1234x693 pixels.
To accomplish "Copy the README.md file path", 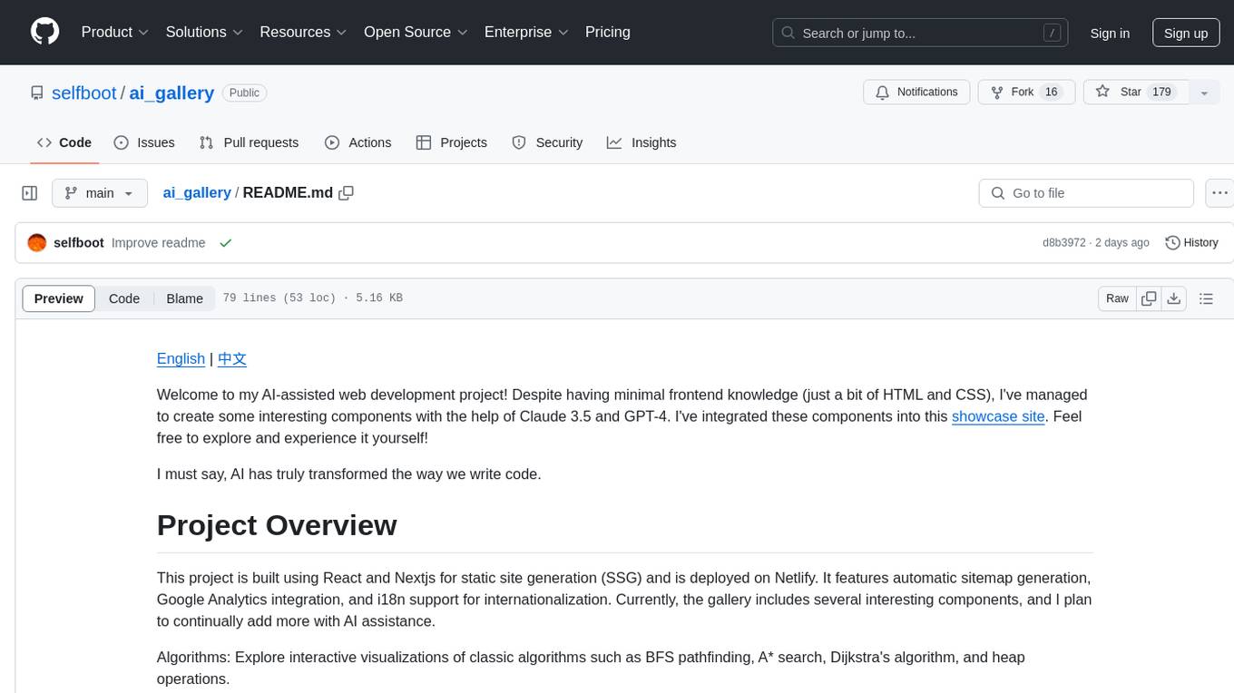I will 346,193.
